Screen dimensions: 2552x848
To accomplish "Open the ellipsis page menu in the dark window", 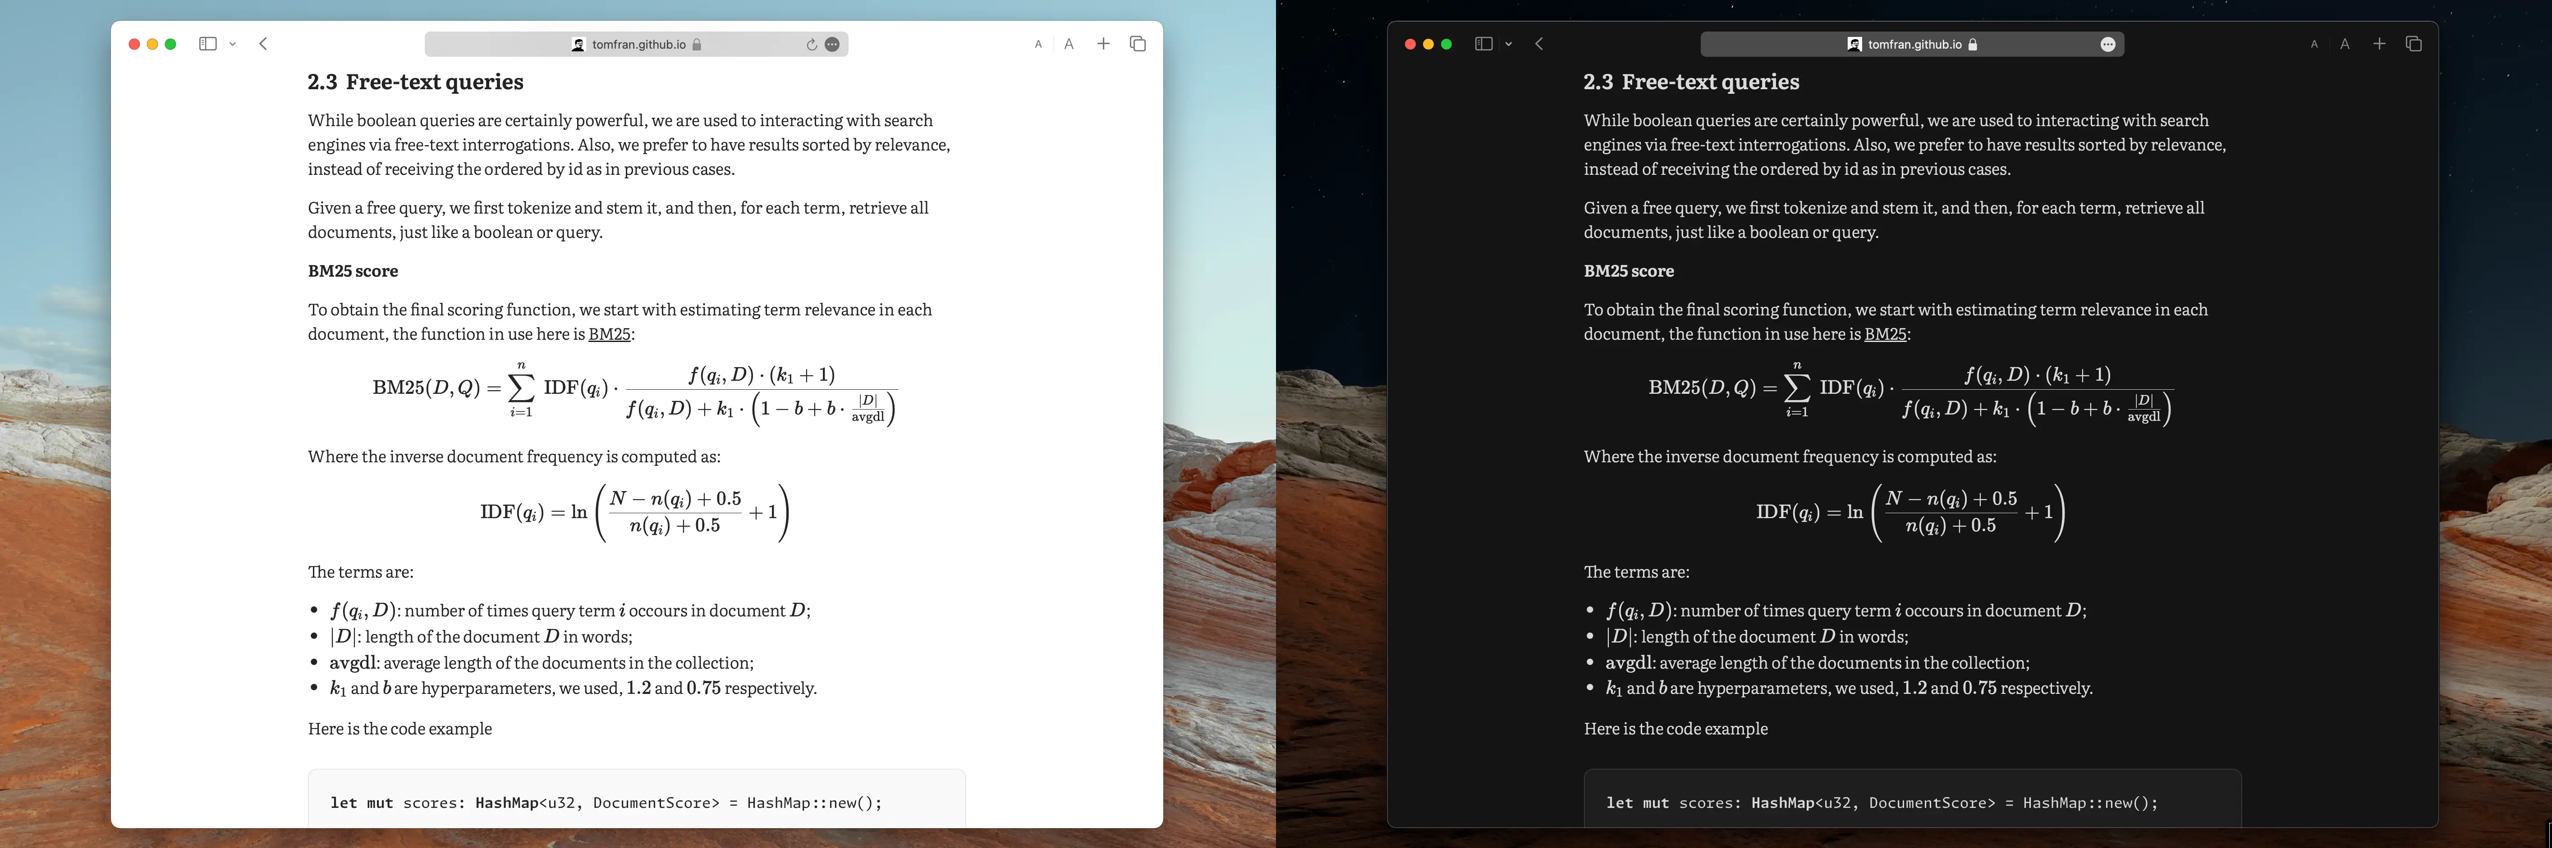I will [2108, 45].
